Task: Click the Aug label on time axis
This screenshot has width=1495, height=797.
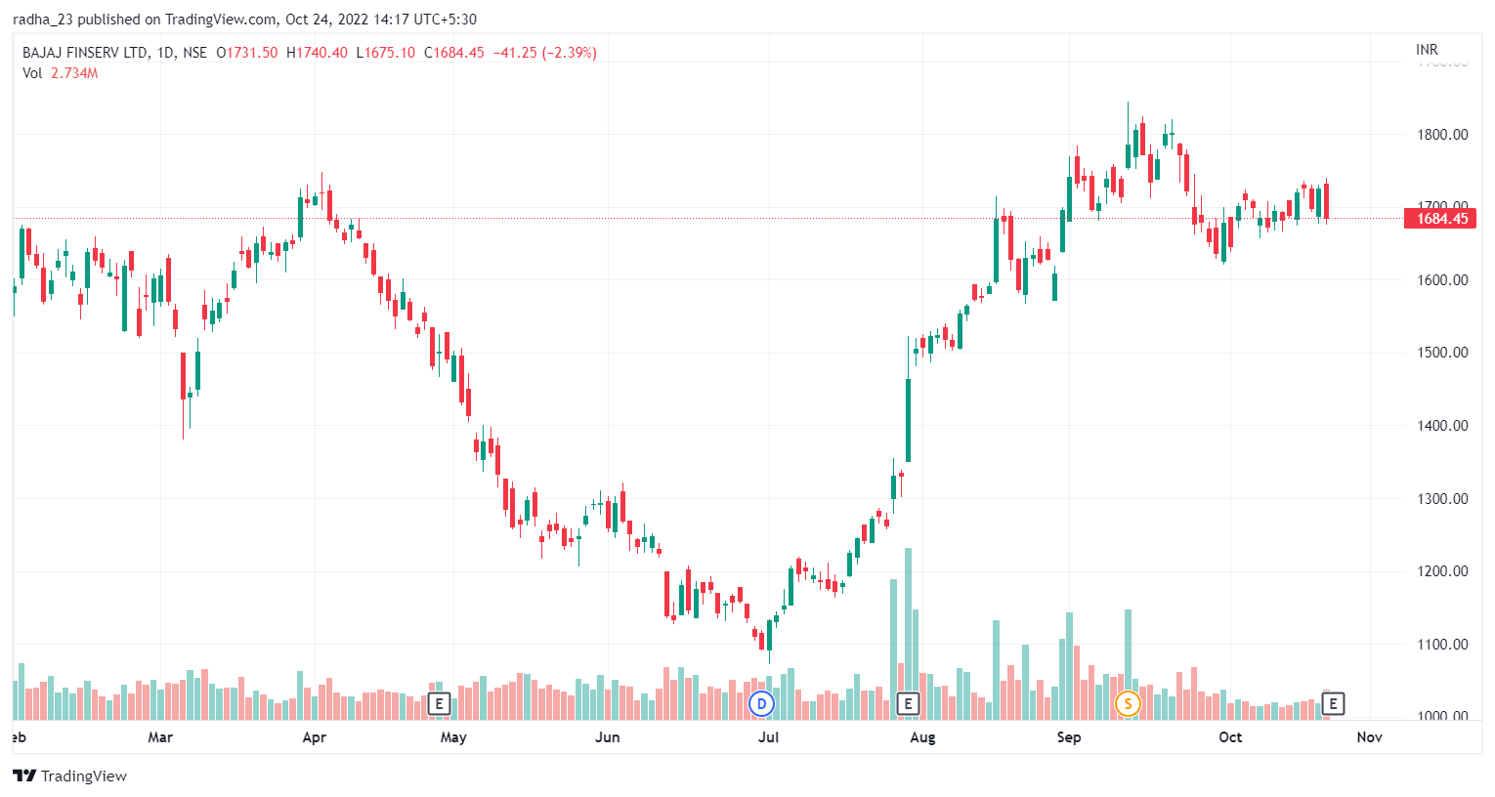Action: click(x=922, y=737)
